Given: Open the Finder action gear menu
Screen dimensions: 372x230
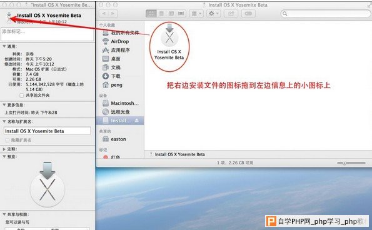Looking at the screenshot, I should click(214, 14).
